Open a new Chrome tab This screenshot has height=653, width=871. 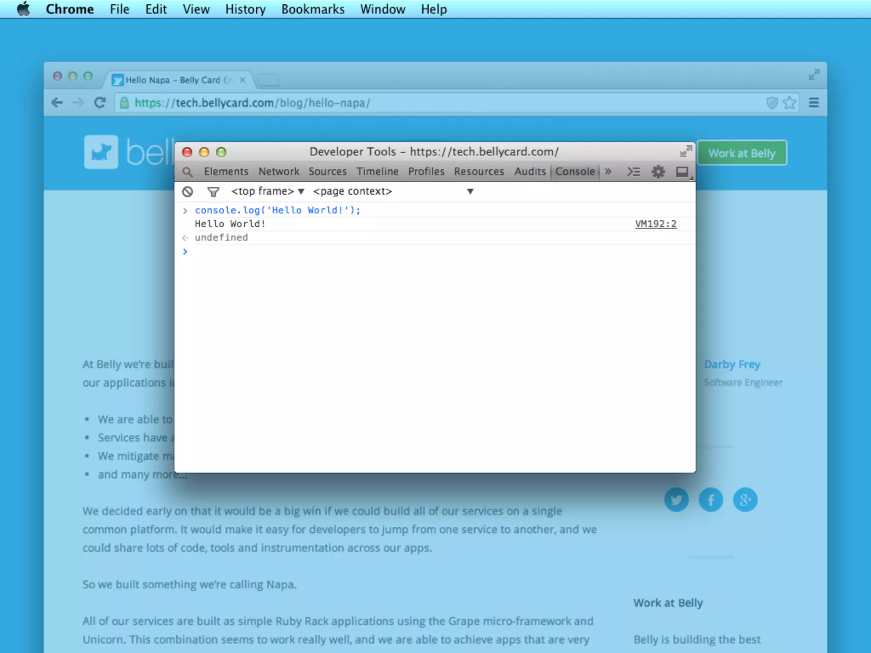tap(268, 79)
